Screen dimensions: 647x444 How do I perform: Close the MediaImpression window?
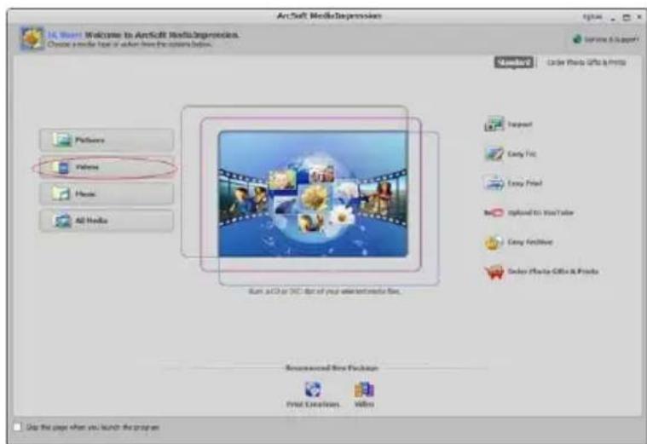pos(640,17)
